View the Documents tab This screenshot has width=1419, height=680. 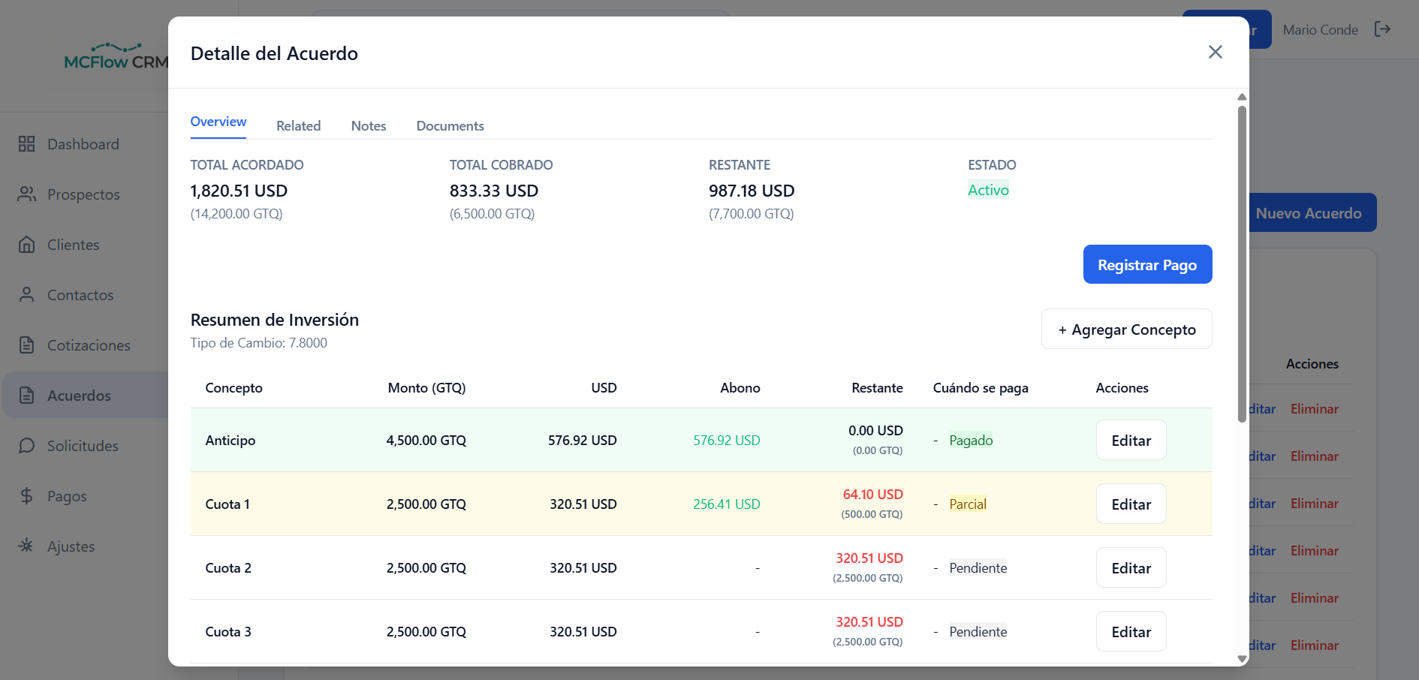pyautogui.click(x=450, y=125)
